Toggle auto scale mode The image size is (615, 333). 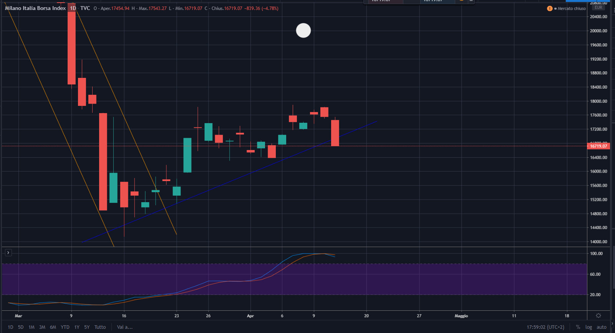pyautogui.click(x=602, y=327)
